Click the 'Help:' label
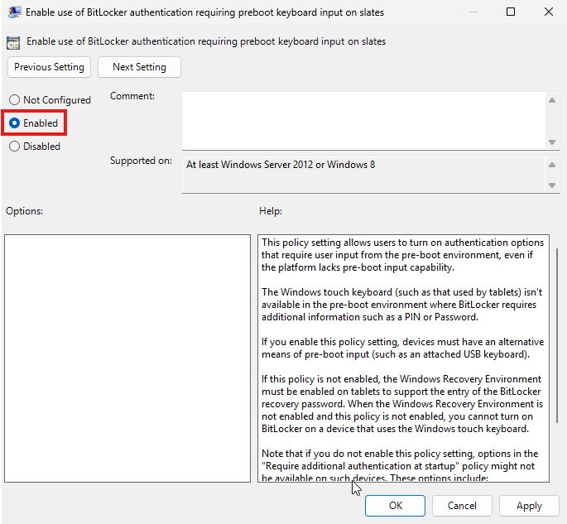This screenshot has height=524, width=567. pos(271,211)
